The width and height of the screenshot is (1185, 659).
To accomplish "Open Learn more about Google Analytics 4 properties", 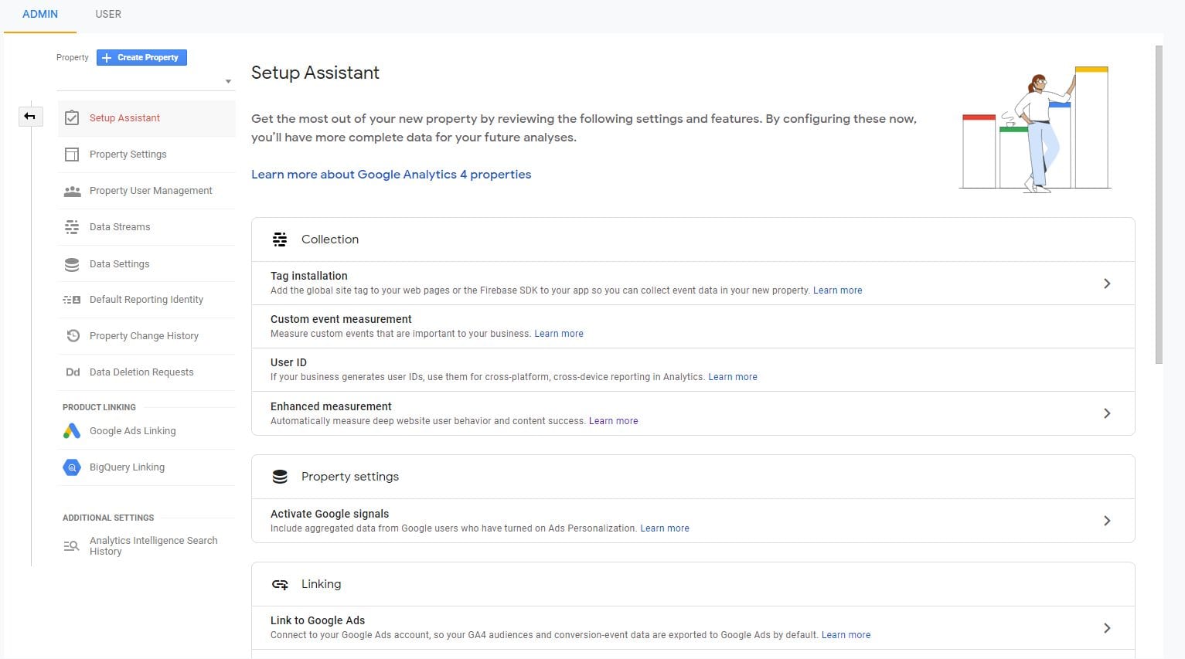I will (x=391, y=174).
